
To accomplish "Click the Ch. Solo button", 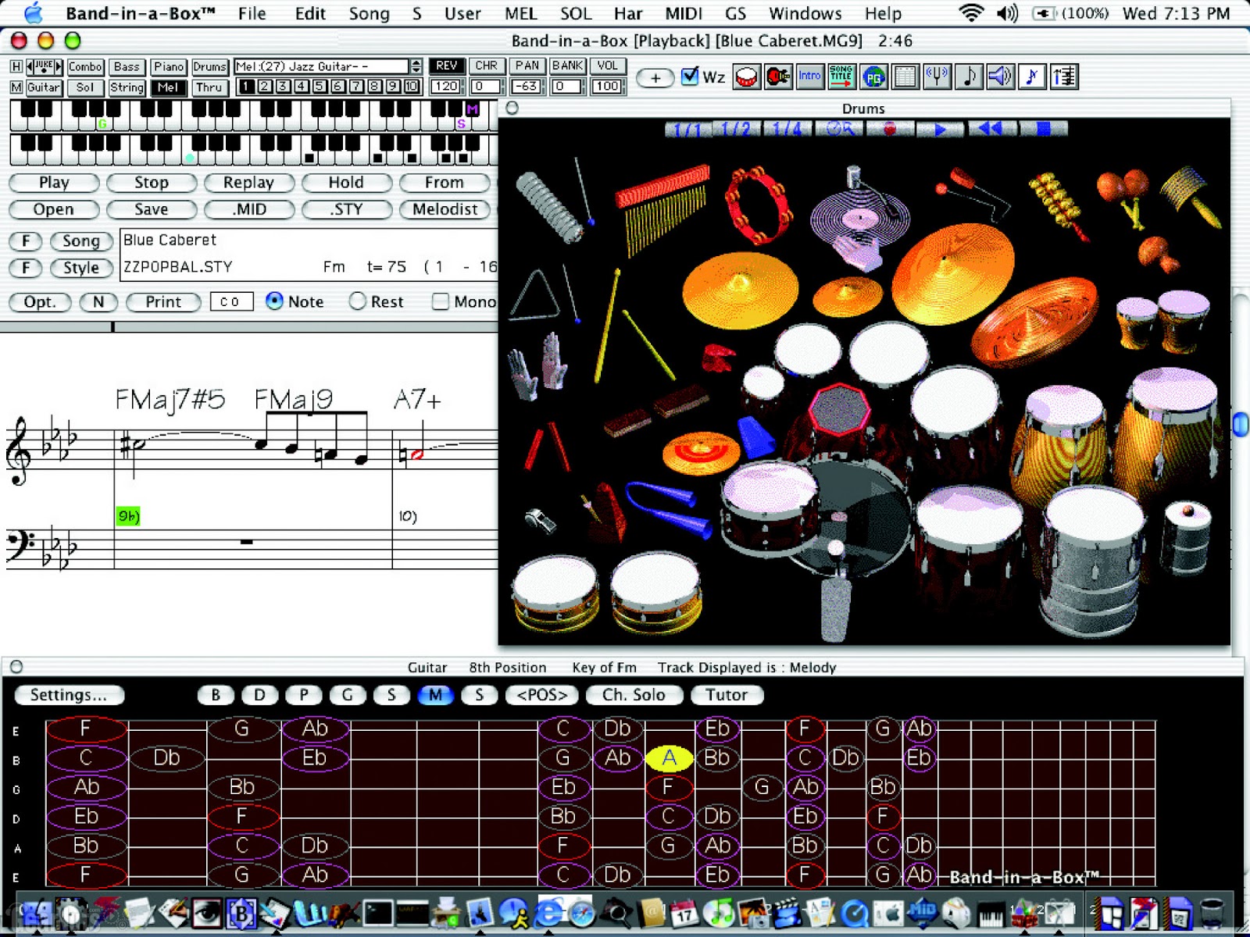I will click(x=634, y=695).
